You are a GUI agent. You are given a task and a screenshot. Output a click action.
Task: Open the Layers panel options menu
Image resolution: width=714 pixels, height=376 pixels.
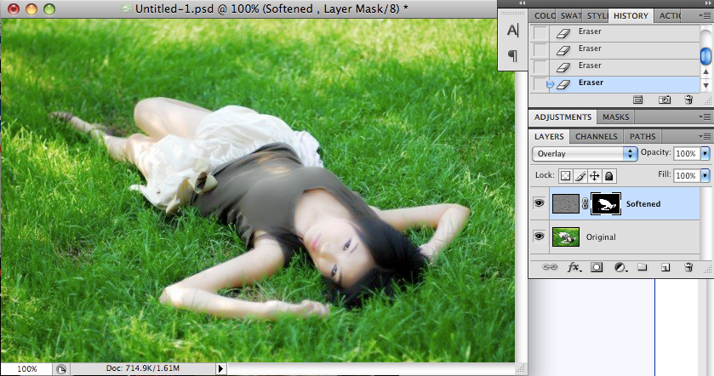click(x=704, y=137)
